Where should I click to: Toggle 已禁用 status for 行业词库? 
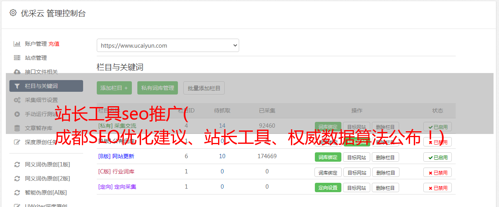pos(438,172)
